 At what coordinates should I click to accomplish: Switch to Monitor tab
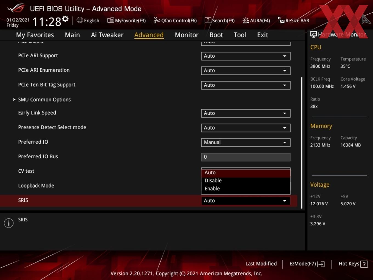(187, 35)
